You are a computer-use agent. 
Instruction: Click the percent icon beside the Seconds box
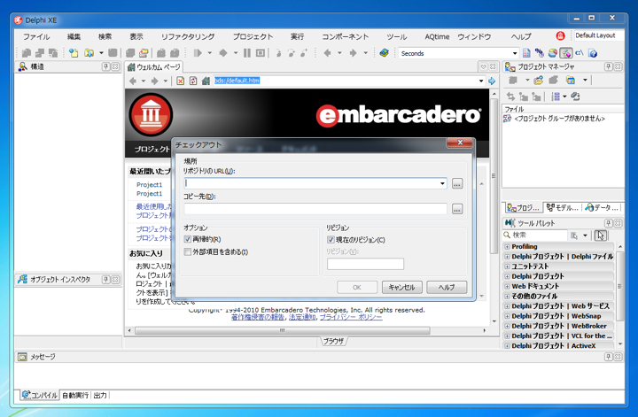[540, 53]
